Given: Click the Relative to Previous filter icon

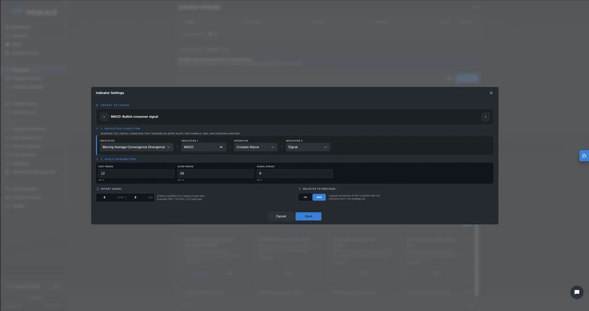Looking at the screenshot, I should 300,189.
